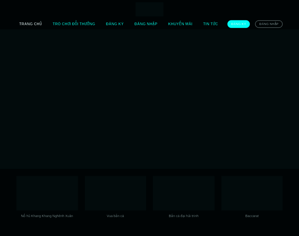Open the Bắn cá đại hải trình thumbnail

[184, 193]
